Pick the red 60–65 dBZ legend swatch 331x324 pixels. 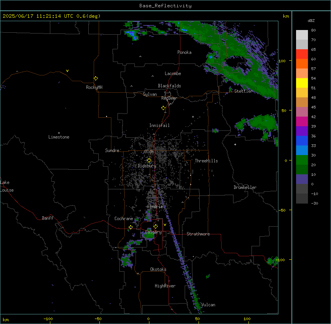(x=302, y=54)
